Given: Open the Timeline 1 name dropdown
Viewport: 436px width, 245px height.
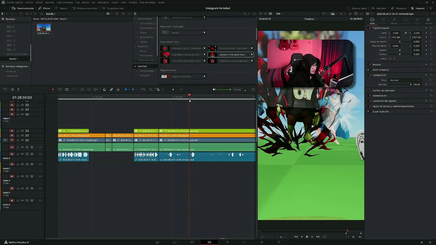Looking at the screenshot, I should click(x=311, y=19).
